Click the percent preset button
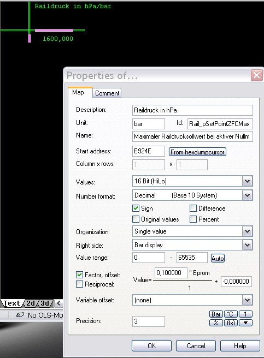 point(216,323)
